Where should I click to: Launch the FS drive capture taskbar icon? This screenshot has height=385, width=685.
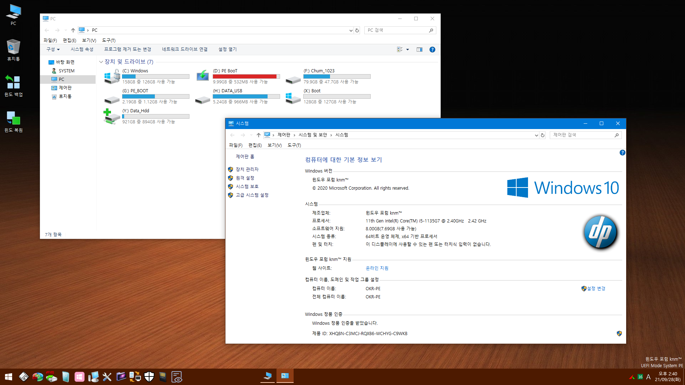(51, 377)
